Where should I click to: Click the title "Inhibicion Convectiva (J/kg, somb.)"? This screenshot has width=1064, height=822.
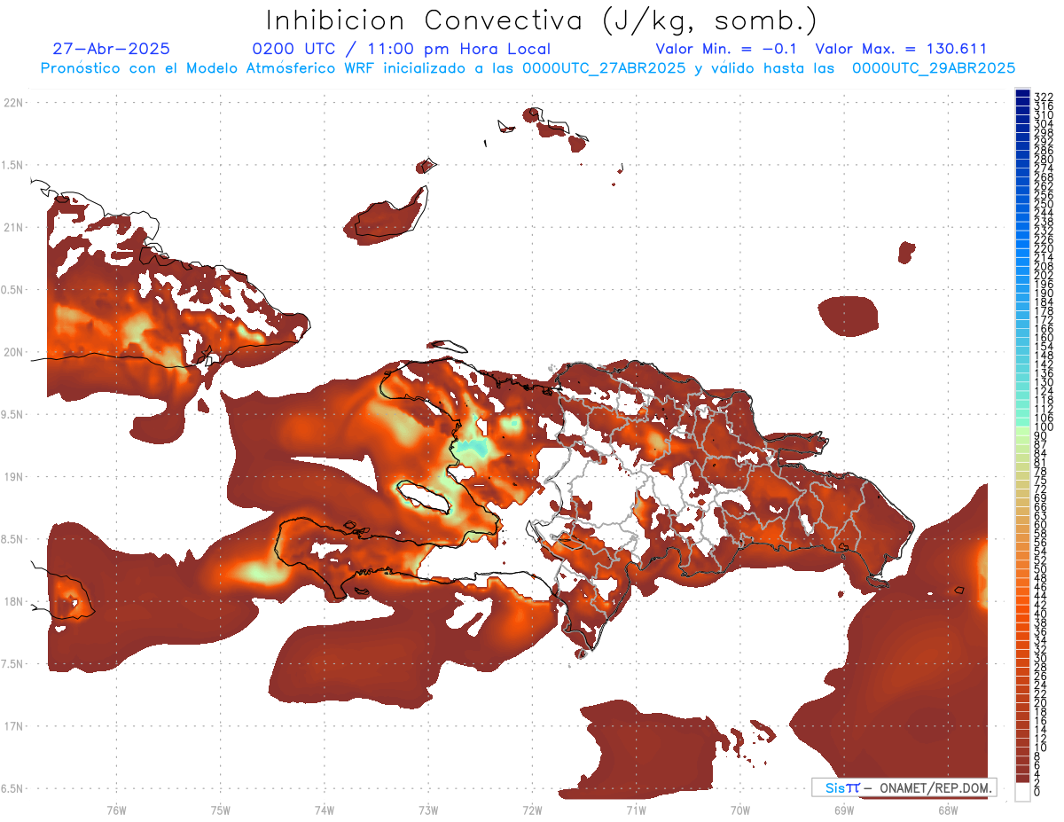[541, 20]
